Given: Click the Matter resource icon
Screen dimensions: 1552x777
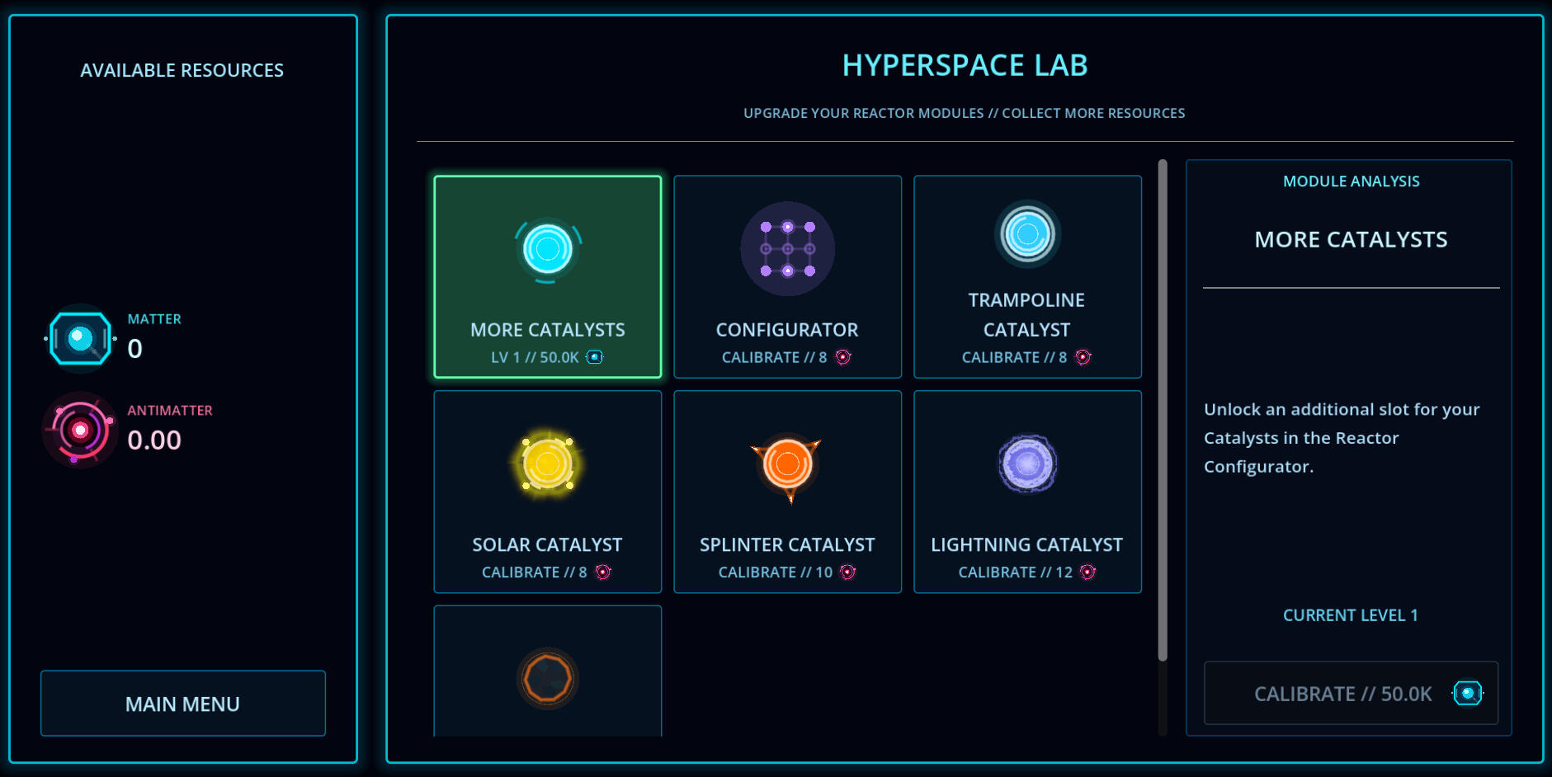Looking at the screenshot, I should 80,338.
